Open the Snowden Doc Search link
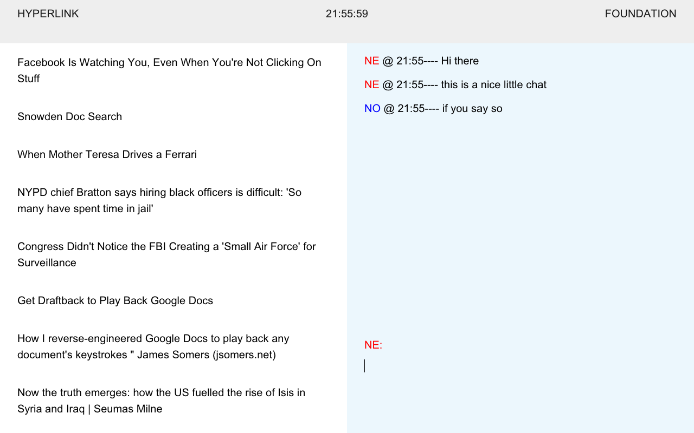Image resolution: width=694 pixels, height=433 pixels. (x=69, y=117)
